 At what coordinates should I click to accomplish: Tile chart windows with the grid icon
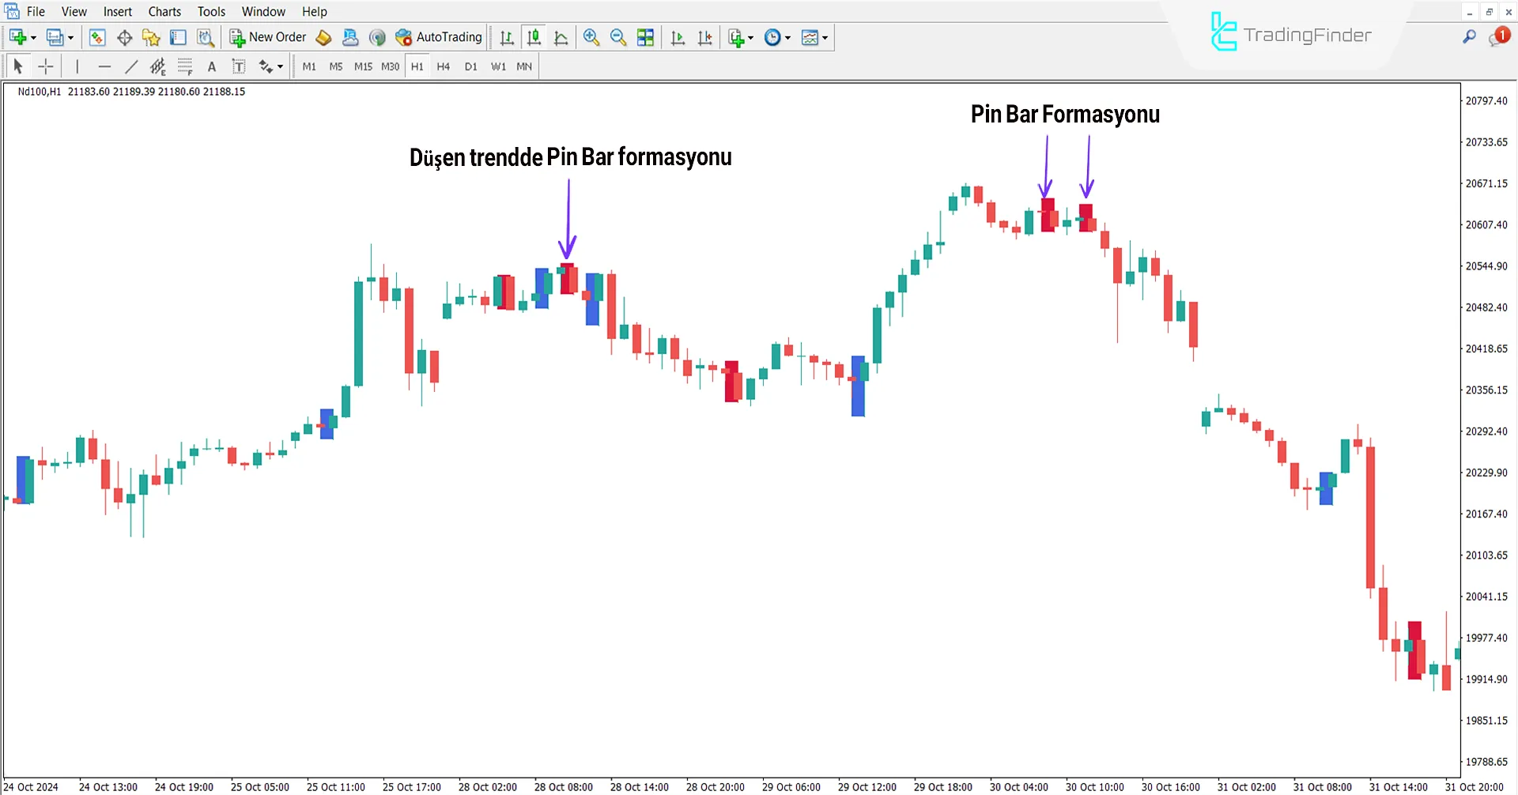pos(645,37)
